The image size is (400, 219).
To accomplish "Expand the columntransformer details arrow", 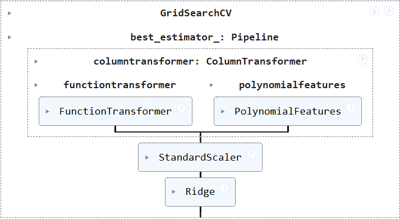I will pos(36,61).
